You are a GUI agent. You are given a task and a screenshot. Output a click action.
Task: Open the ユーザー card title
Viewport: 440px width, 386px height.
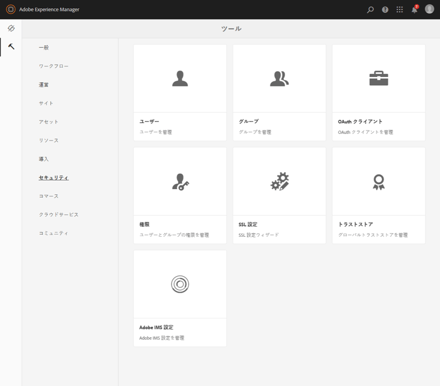[149, 122]
